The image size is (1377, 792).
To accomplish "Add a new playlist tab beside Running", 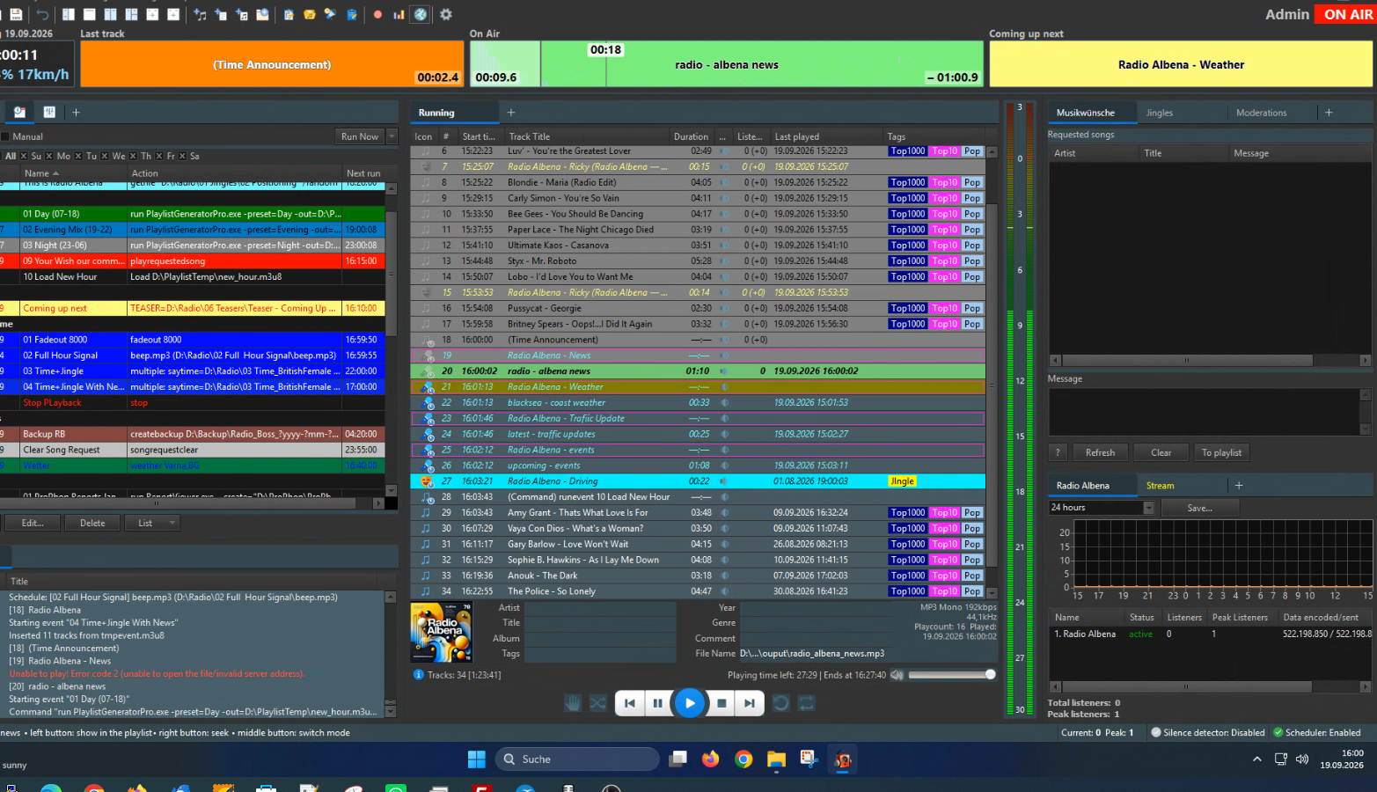I will click(x=510, y=113).
